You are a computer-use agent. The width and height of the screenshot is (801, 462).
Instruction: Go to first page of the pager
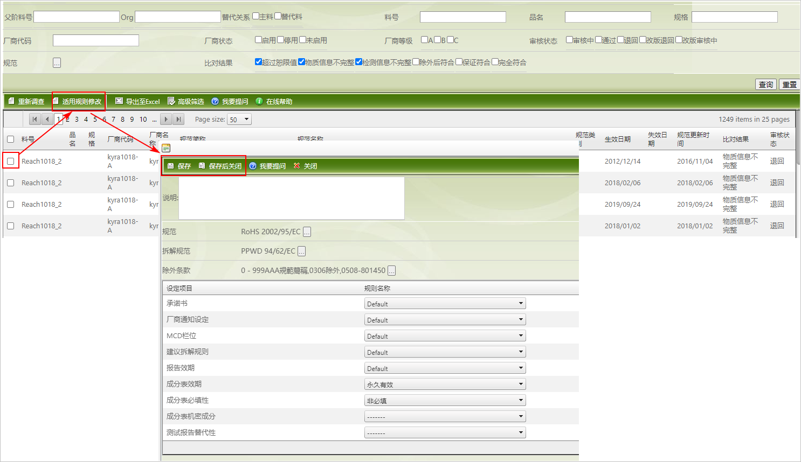point(35,120)
